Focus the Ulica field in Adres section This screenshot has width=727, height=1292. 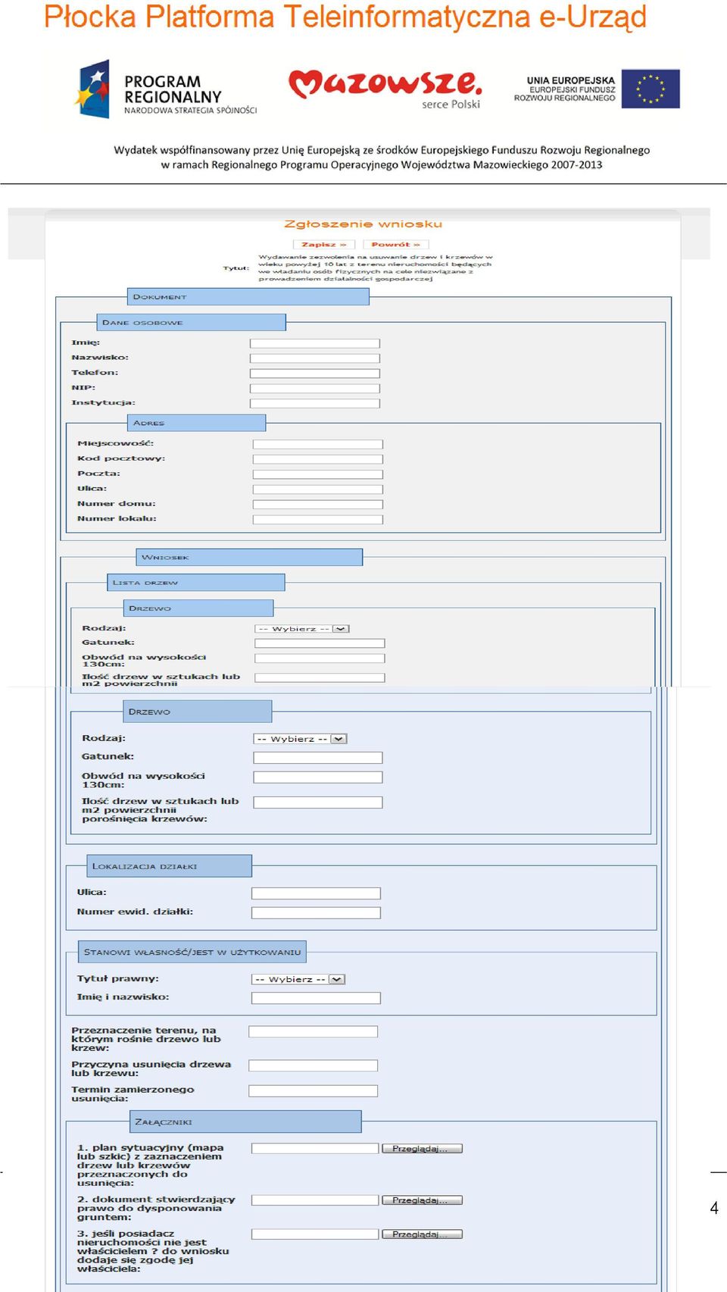318,490
